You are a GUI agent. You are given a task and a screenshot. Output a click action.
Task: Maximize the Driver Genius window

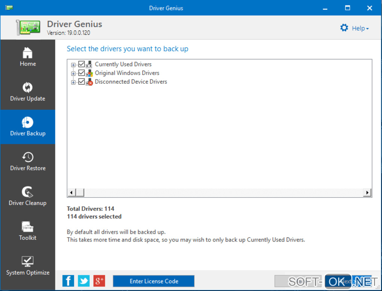tap(348, 8)
